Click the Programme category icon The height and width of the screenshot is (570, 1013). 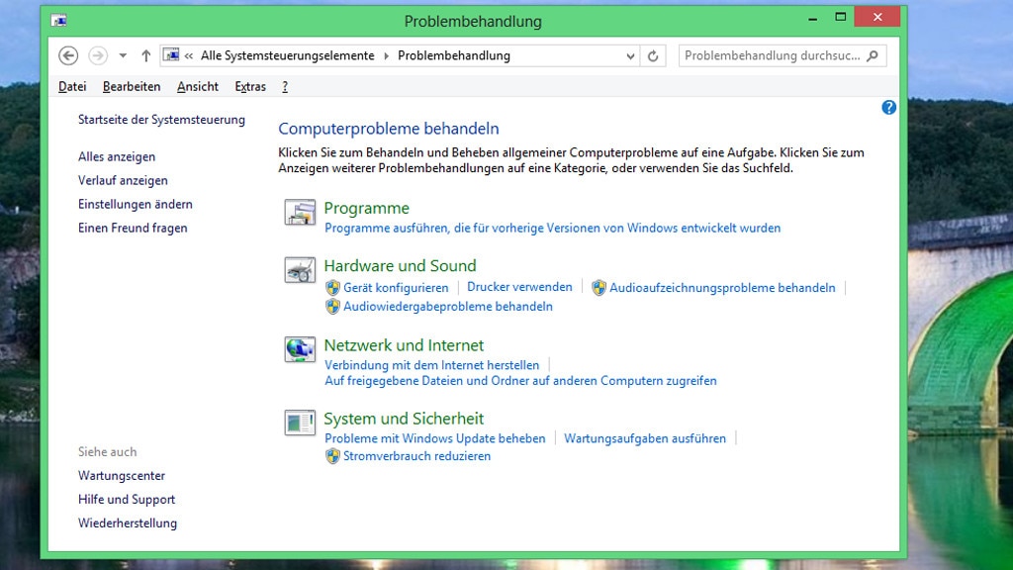(300, 212)
